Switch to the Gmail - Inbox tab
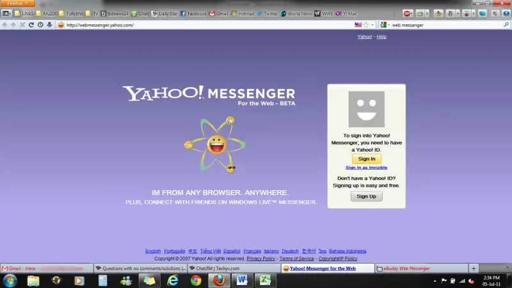 click(x=47, y=268)
